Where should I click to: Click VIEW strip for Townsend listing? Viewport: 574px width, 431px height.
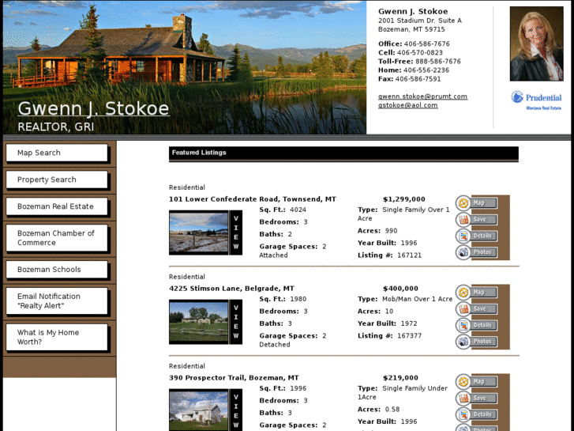tap(236, 233)
